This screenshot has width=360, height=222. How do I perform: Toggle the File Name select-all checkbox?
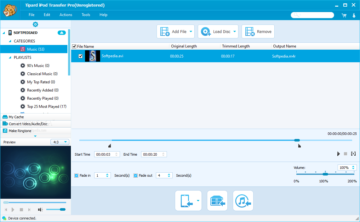click(x=74, y=47)
